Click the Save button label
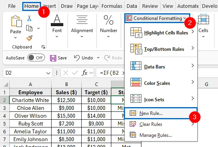Image resolution: width=218 pixels, height=147 pixels. tap(62, 58)
